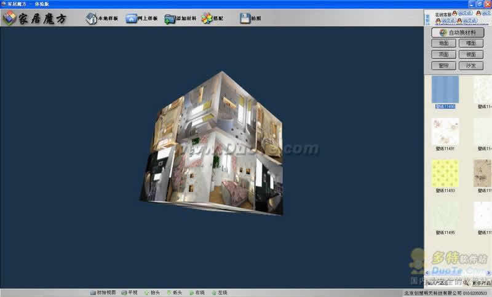Select the 地面 floor category
Screen dimensions: 492x297
[443, 44]
